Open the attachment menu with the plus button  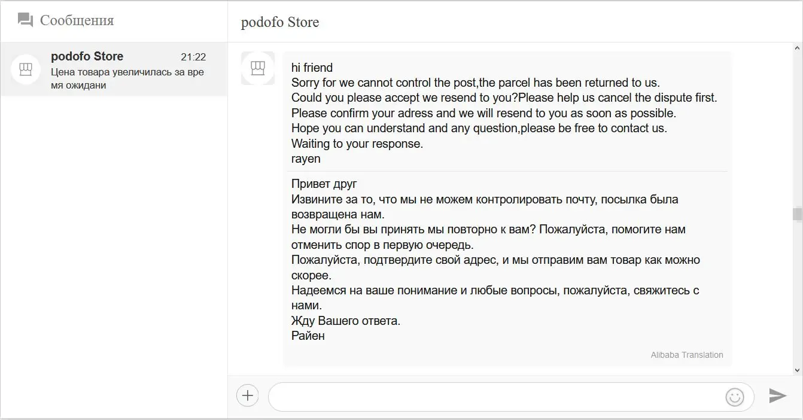(x=247, y=395)
